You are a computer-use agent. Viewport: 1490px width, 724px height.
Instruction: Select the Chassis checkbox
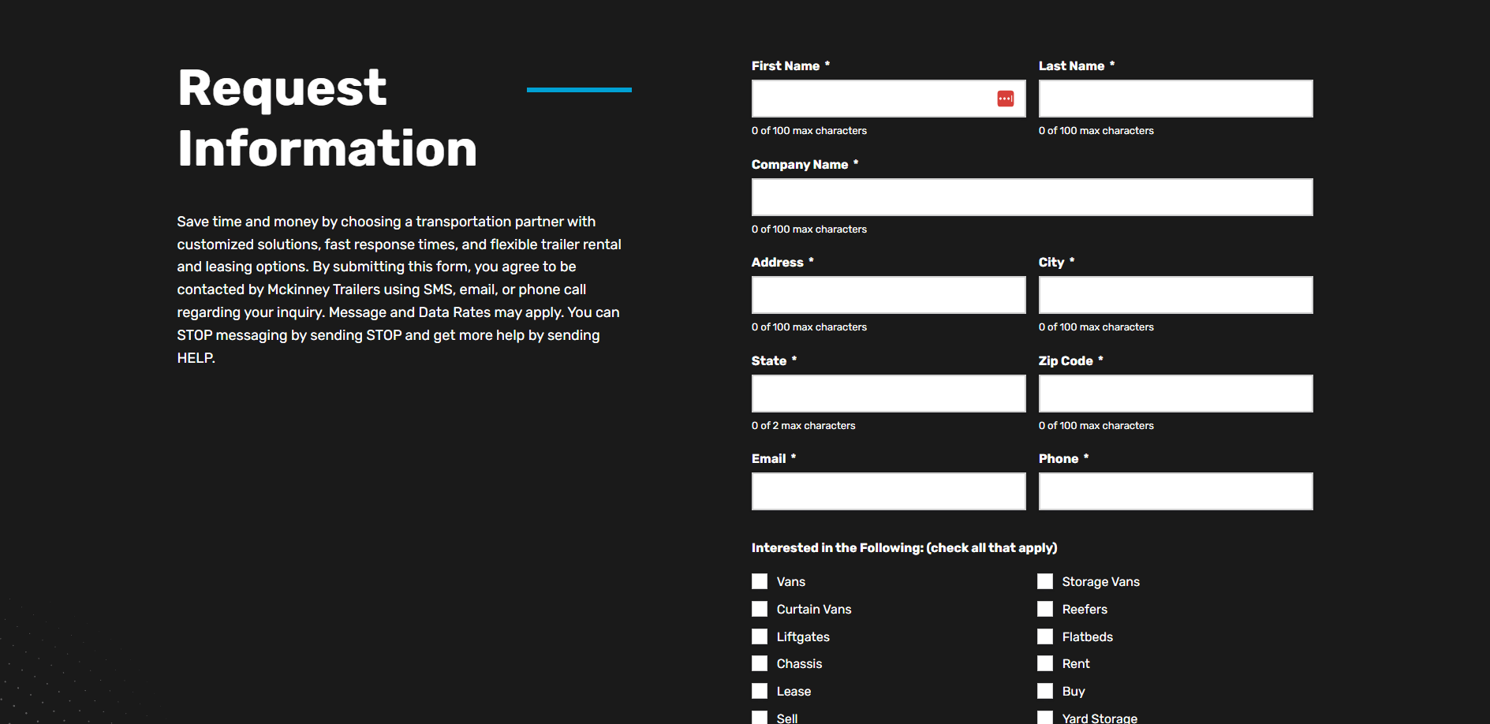pyautogui.click(x=760, y=663)
